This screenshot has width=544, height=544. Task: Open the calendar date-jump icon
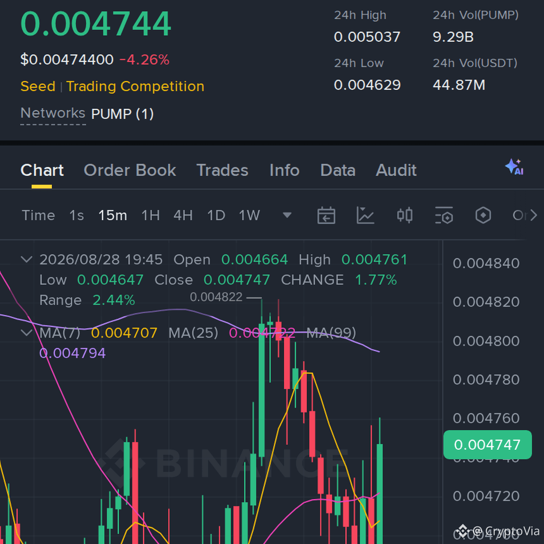click(326, 216)
